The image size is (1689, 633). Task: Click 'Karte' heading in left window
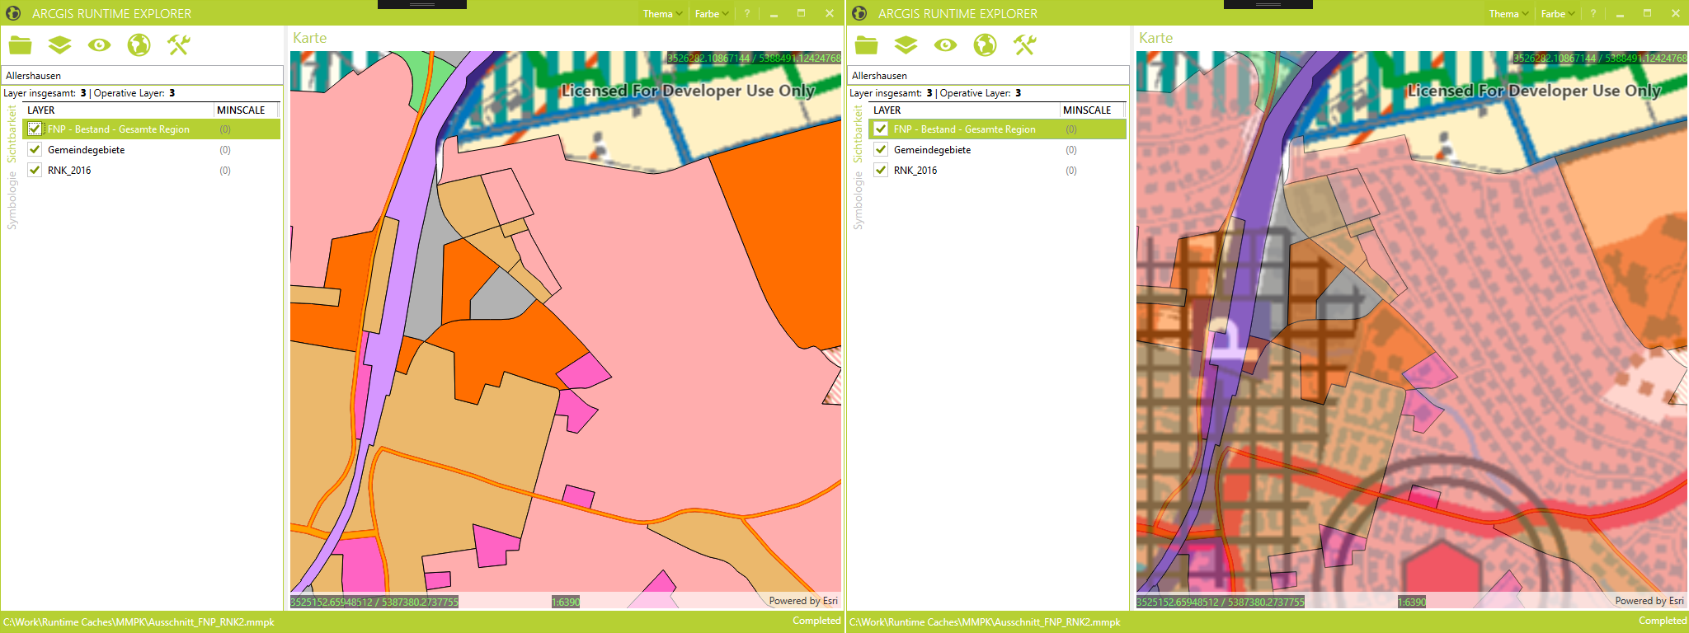310,38
